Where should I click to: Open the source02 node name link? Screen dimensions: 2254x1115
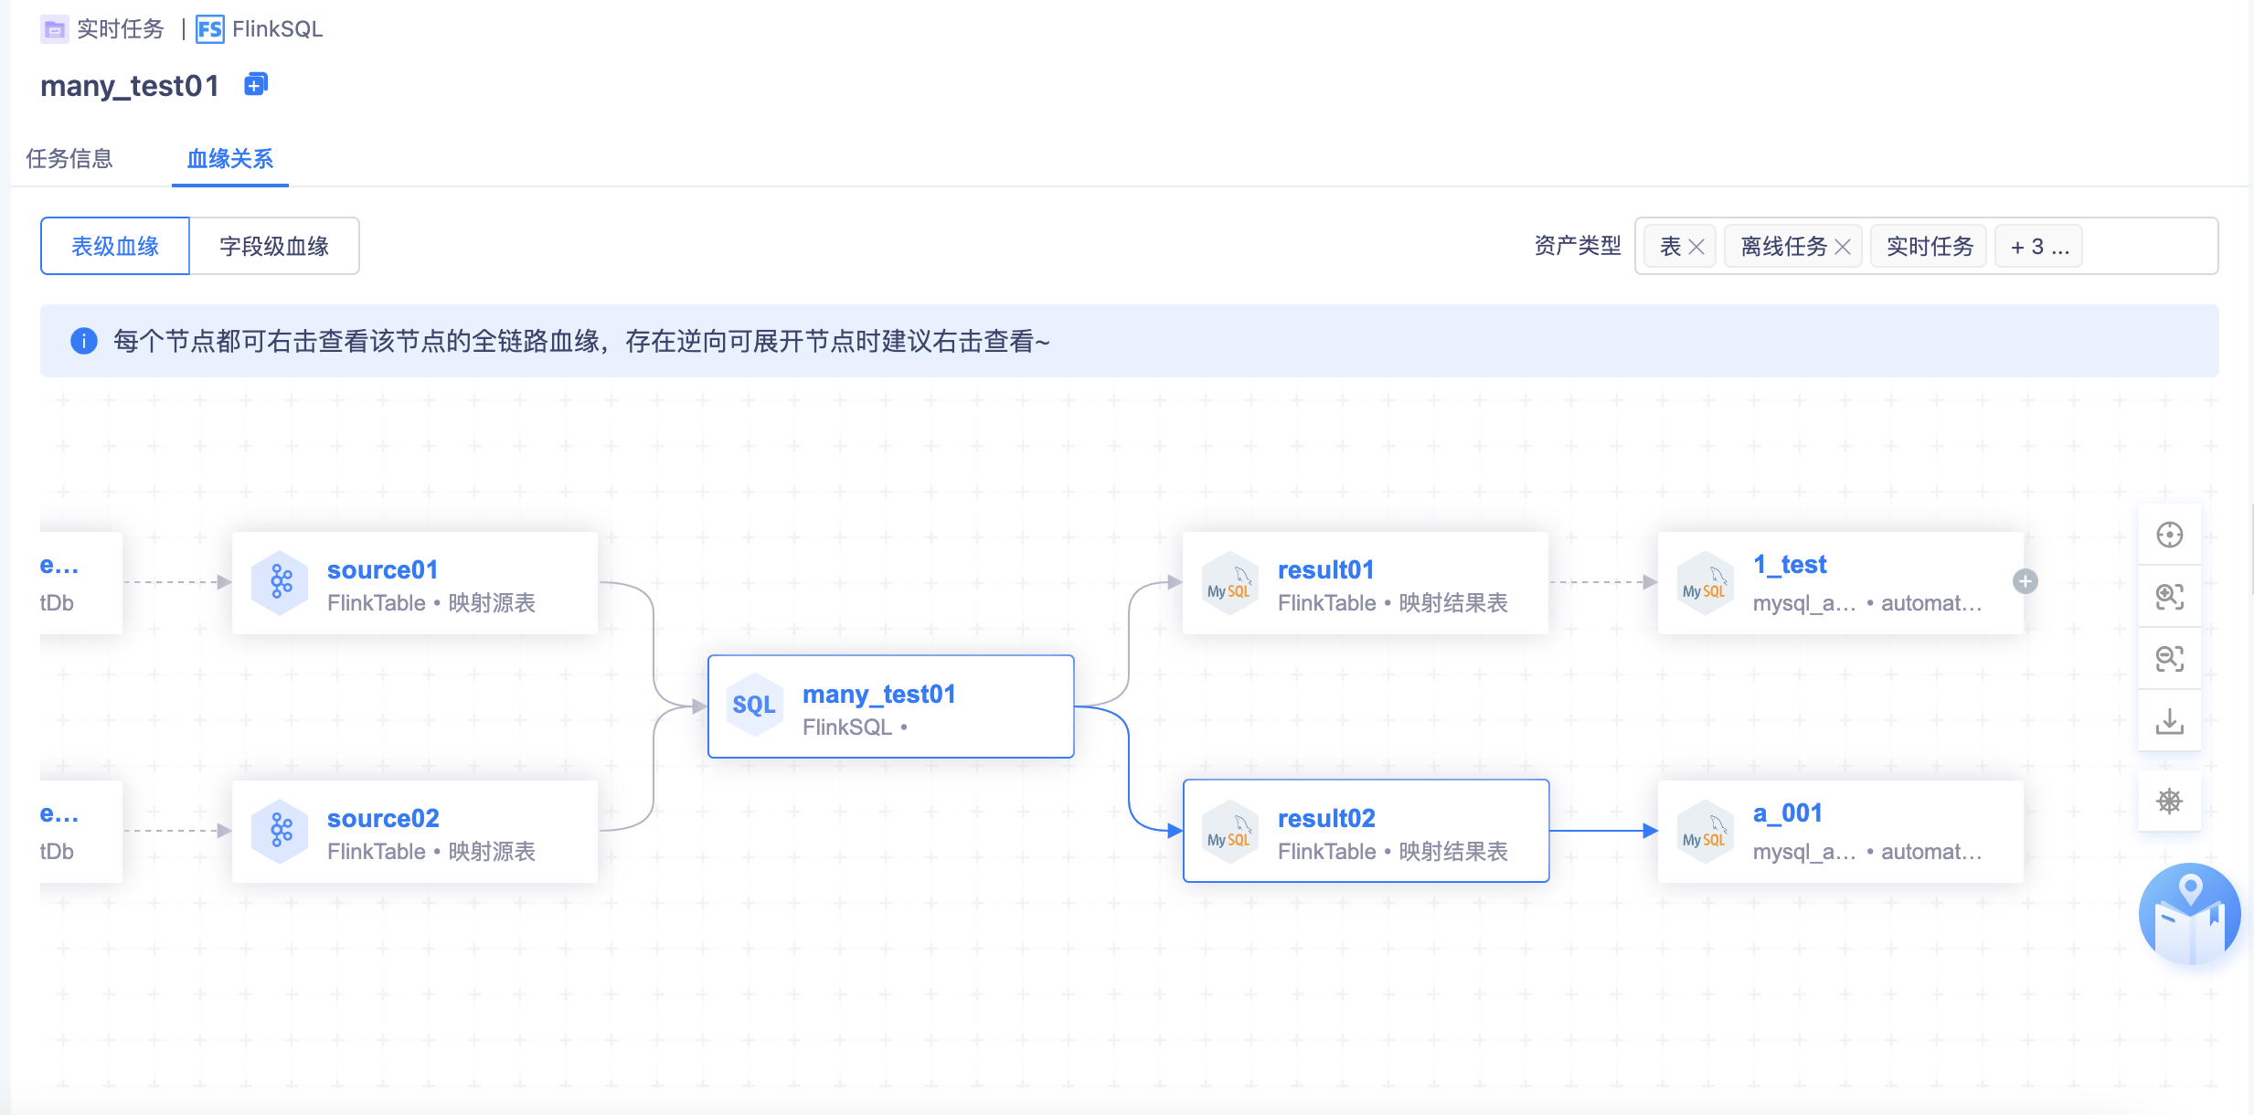pyautogui.click(x=383, y=818)
